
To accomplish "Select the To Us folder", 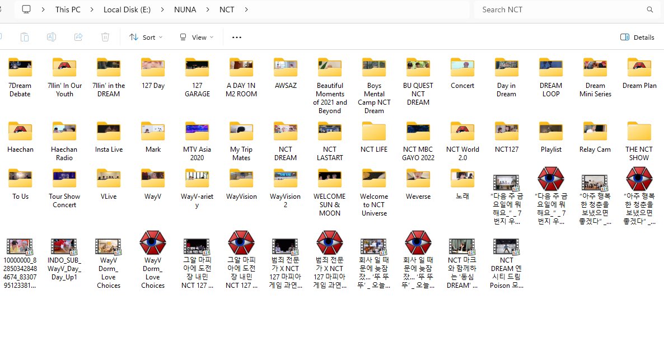I will [20, 184].
